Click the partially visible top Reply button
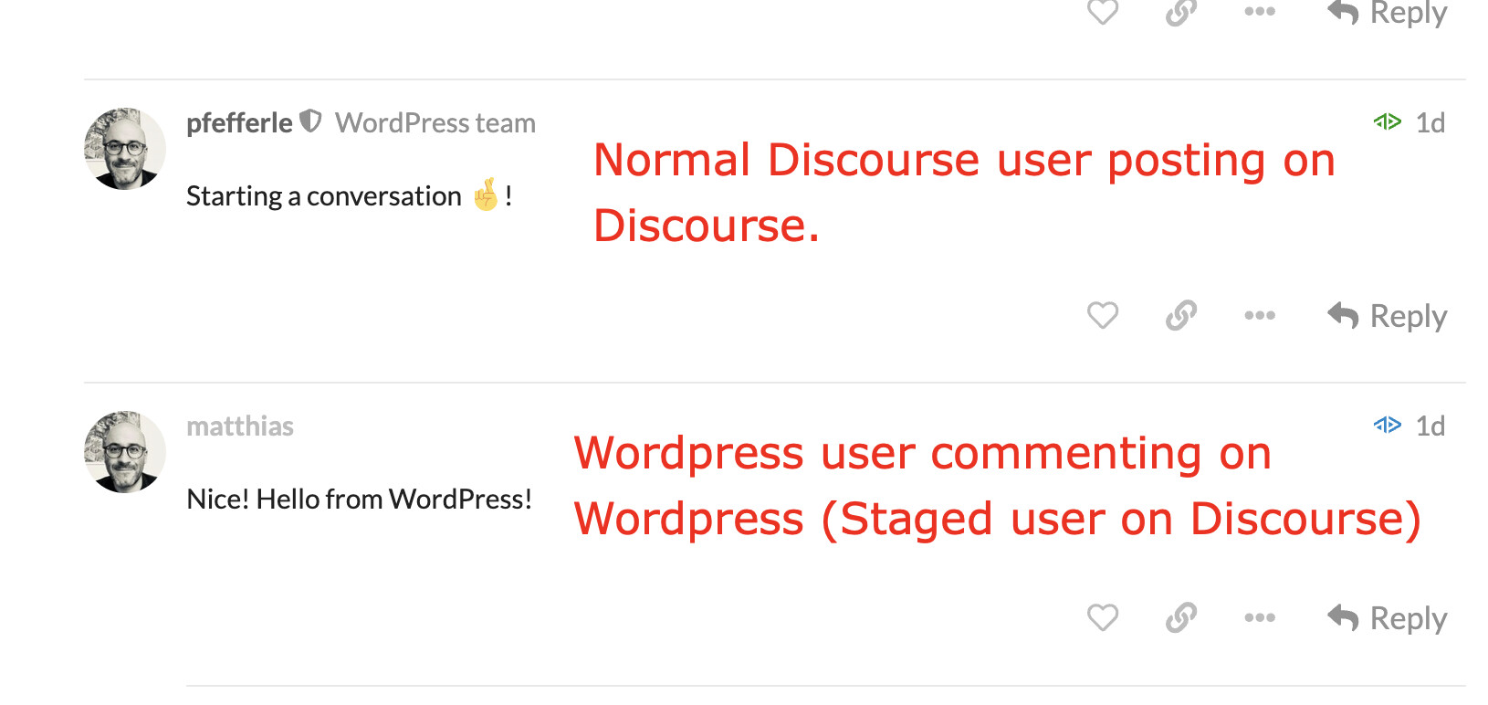This screenshot has height=705, width=1488. 1387,13
